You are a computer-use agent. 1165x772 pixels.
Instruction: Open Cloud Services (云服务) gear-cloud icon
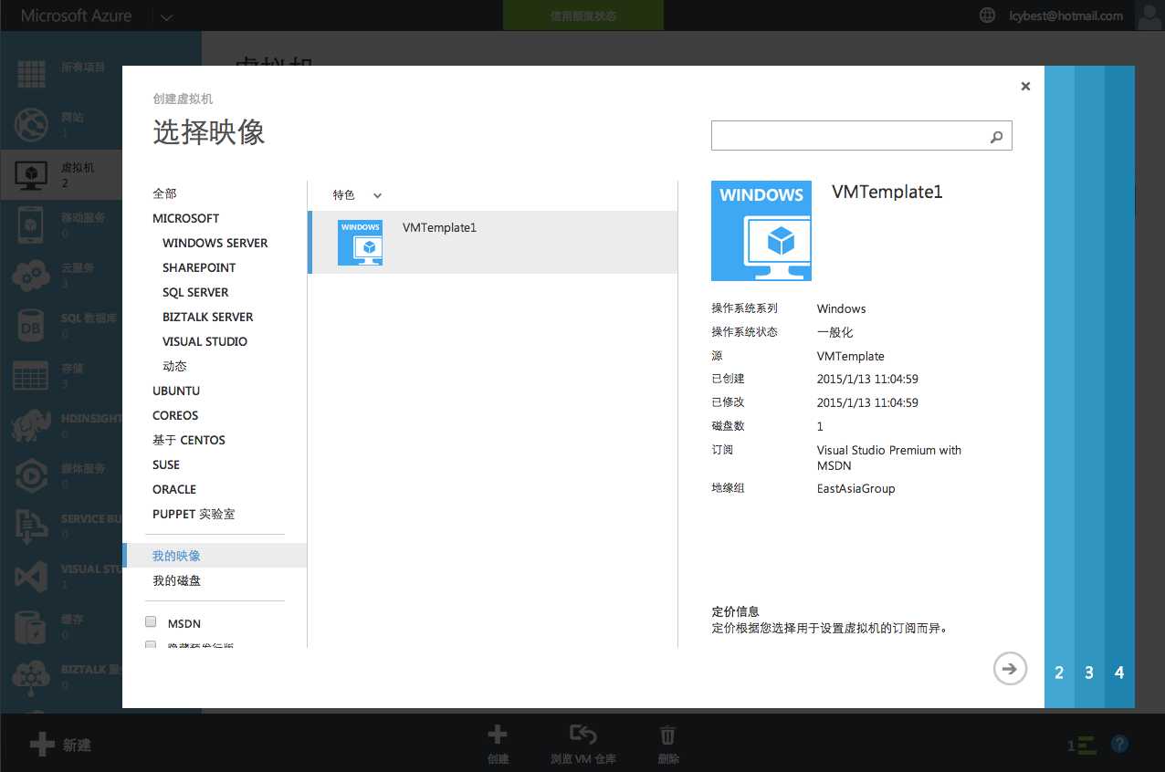click(x=32, y=275)
